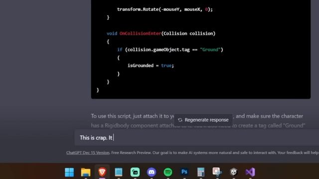Open Visual Studio from the taskbar
The image size is (319, 179).
click(250, 172)
